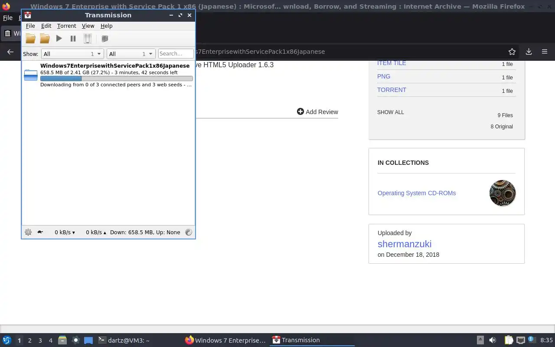The width and height of the screenshot is (555, 347).
Task: Switch to workspace 4
Action: (x=50, y=340)
